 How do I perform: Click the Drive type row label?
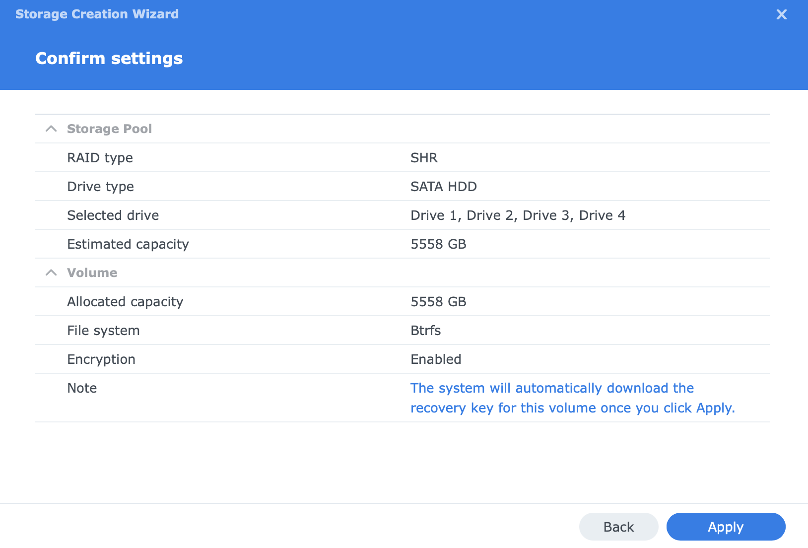[x=100, y=187]
